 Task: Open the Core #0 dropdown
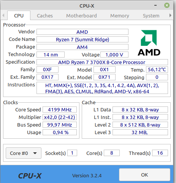24,153
